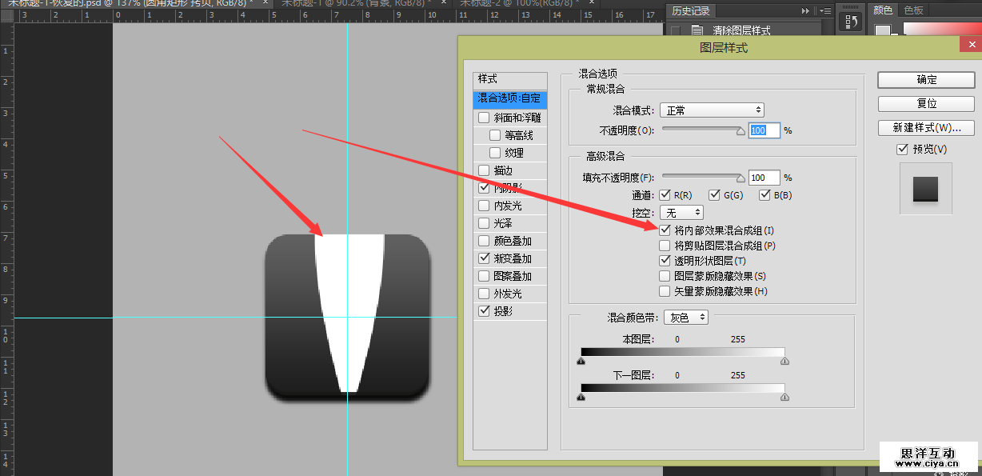Click the style preview thumbnail below 预览
Image resolution: width=982 pixels, height=476 pixels.
pos(925,189)
